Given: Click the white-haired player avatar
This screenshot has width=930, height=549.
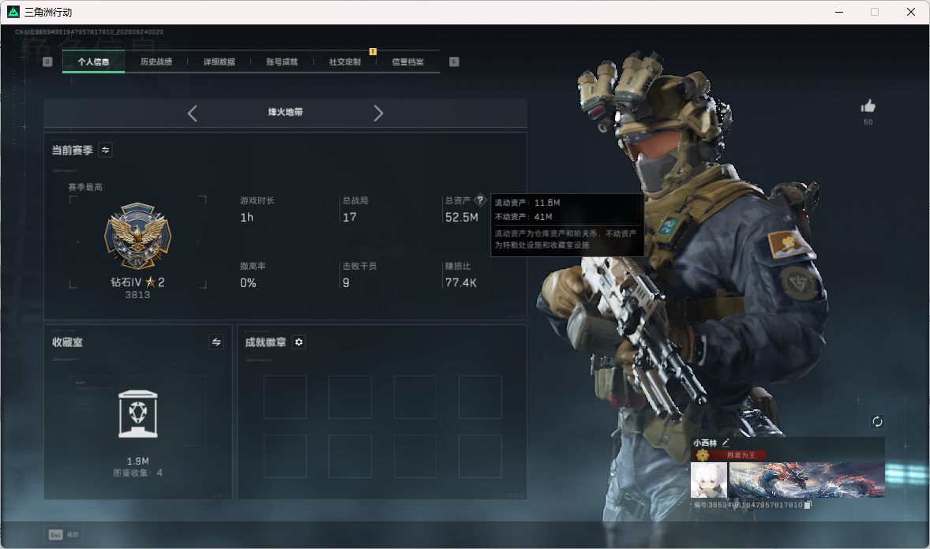Looking at the screenshot, I should click(709, 480).
